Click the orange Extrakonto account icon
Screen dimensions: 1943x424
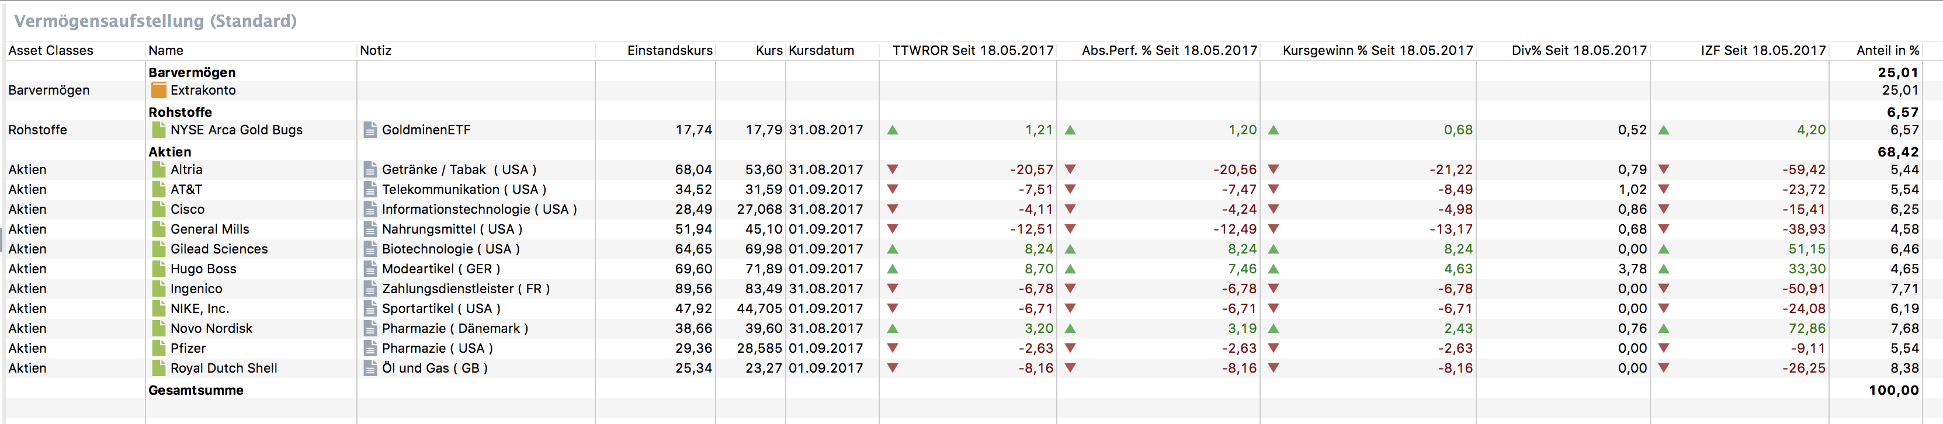pyautogui.click(x=158, y=91)
